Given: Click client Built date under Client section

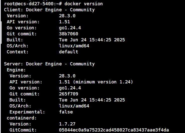Looking at the screenshot, I should (x=92, y=40).
